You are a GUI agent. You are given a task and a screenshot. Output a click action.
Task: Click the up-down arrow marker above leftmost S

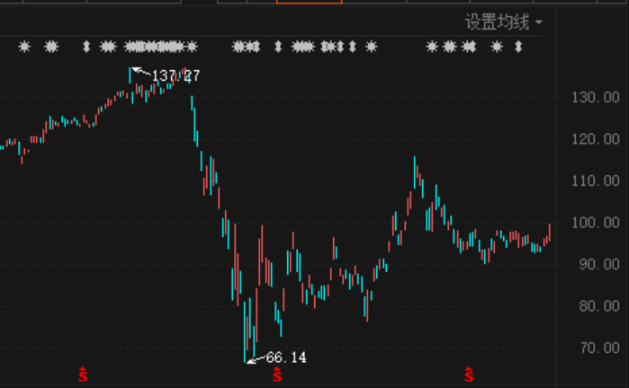click(86, 47)
